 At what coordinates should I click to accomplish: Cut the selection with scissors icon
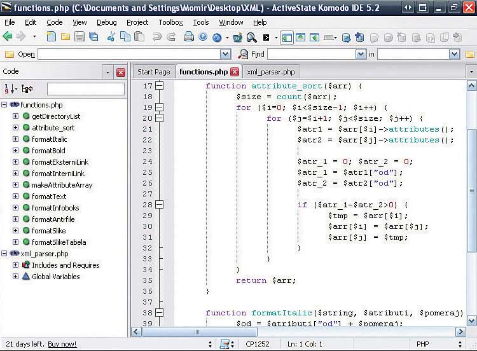pos(111,37)
